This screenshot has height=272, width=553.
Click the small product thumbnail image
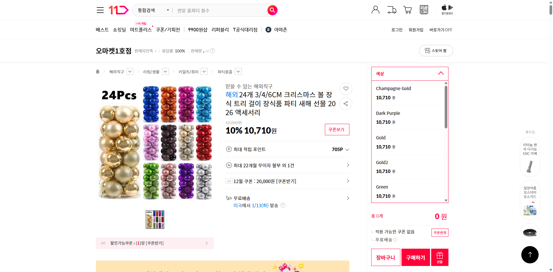(x=155, y=219)
